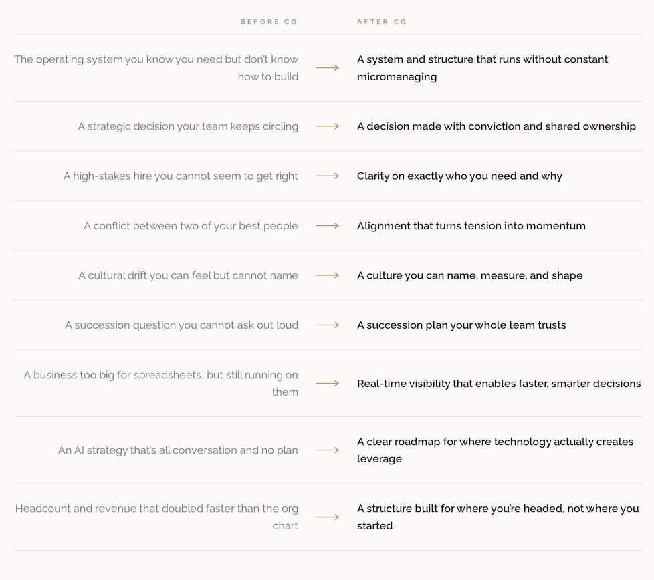654x580 pixels.
Task: Click the arrow beside spreadsheets business row
Action: pyautogui.click(x=327, y=384)
